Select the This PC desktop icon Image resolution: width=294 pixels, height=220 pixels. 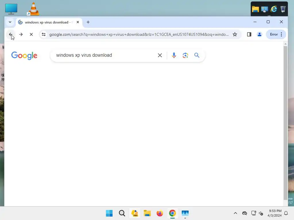[11, 9]
